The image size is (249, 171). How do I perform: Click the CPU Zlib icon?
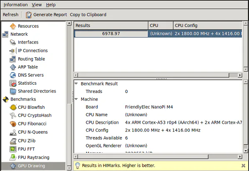tap(13, 141)
